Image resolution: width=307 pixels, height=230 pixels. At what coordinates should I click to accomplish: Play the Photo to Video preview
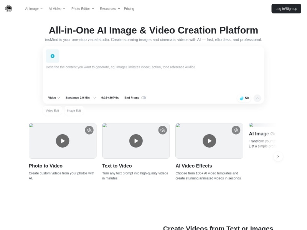pyautogui.click(x=63, y=141)
